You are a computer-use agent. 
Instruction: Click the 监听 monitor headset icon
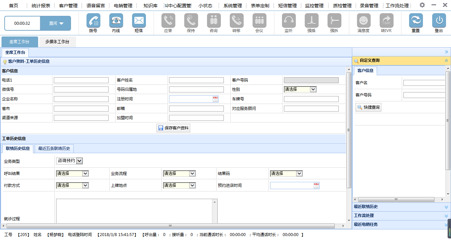coord(289,20)
